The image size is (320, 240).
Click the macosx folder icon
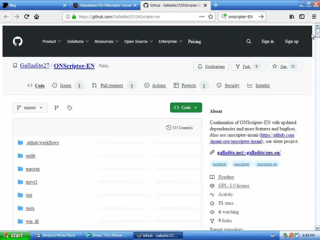[x=20, y=169]
